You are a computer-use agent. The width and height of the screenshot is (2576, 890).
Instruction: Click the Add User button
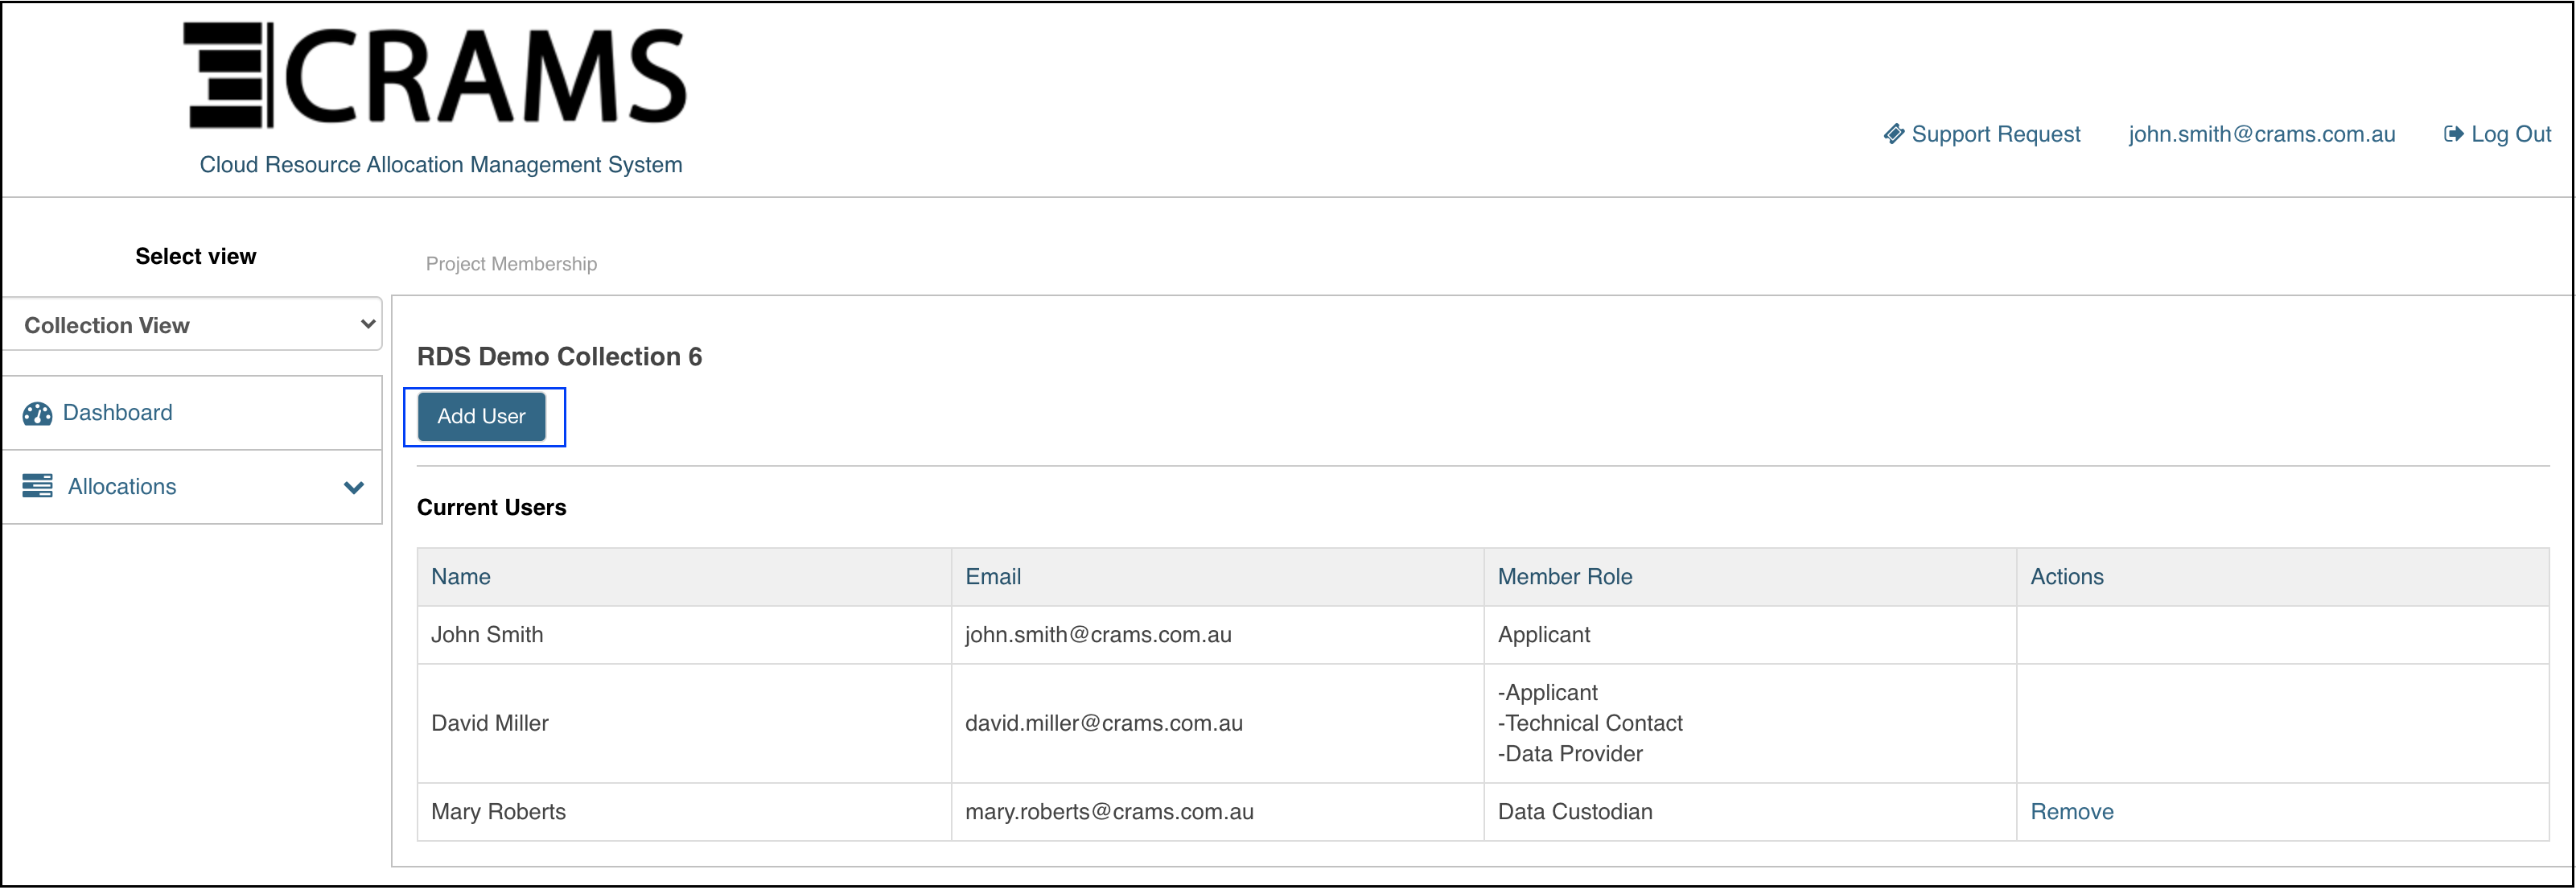(481, 416)
